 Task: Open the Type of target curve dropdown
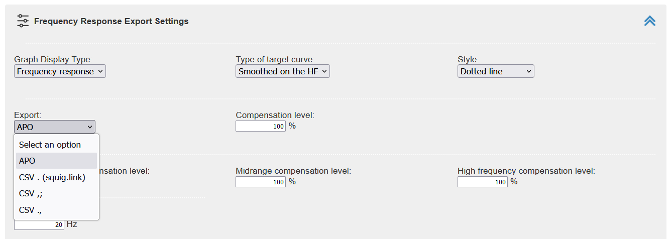283,71
